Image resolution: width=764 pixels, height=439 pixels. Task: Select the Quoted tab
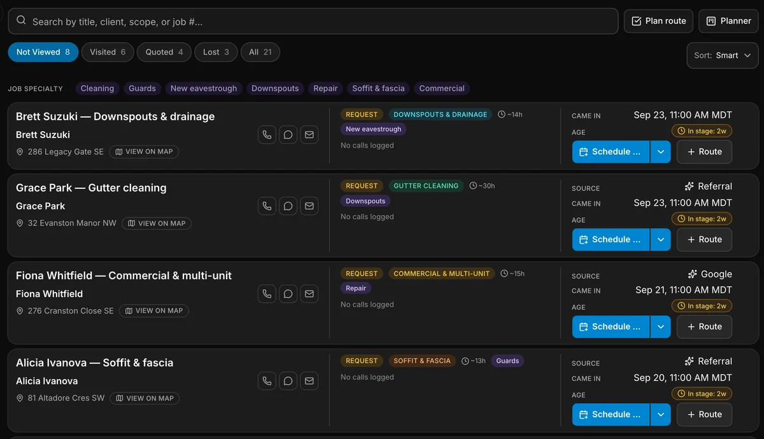(x=164, y=52)
